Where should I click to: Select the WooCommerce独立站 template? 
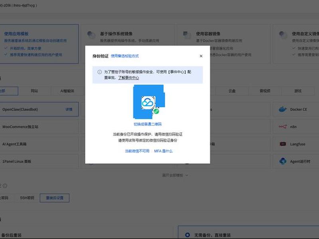pos(39,127)
